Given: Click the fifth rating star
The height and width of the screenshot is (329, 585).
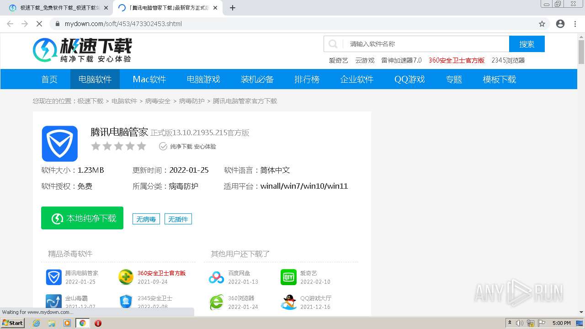Looking at the screenshot, I should point(142,146).
